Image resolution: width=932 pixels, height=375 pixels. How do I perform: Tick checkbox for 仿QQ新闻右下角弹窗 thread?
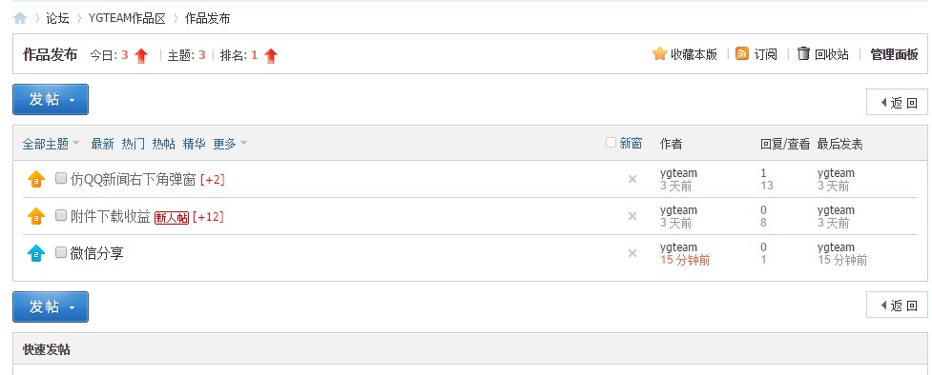pos(61,178)
